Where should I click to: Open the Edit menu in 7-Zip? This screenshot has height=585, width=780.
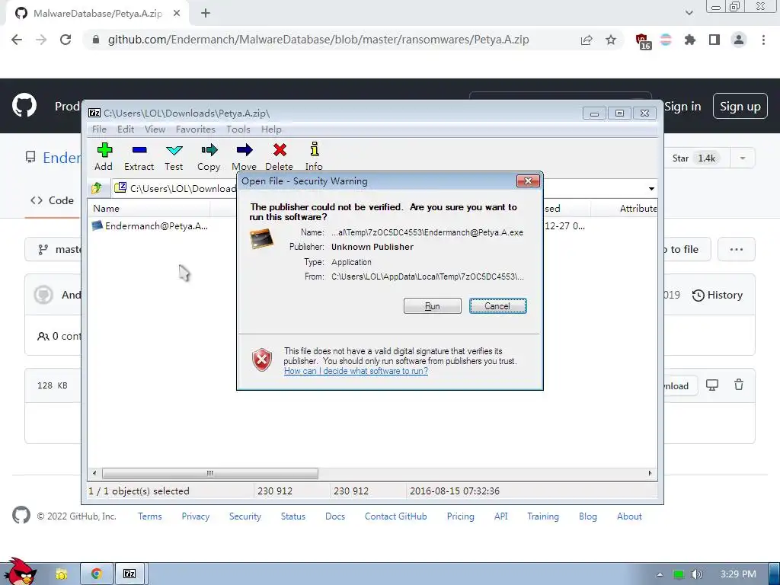[126, 129]
